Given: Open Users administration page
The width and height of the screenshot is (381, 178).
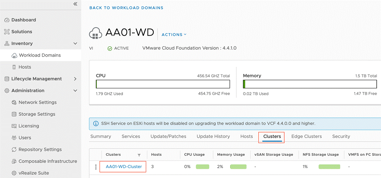Looking at the screenshot, I should click(x=25, y=138).
